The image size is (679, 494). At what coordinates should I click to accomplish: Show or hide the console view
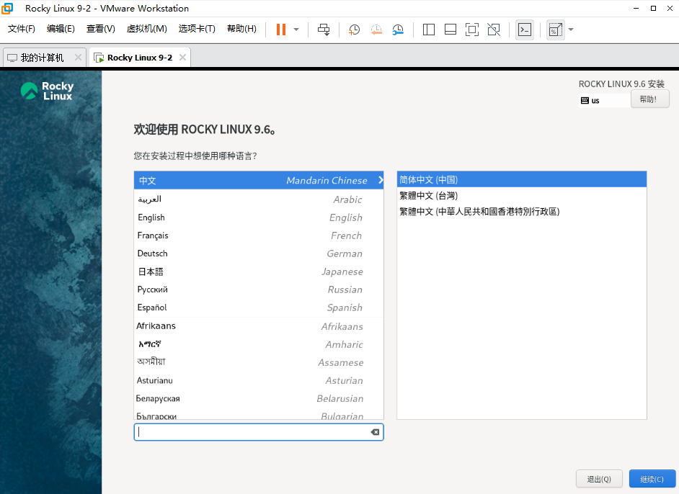click(x=524, y=30)
